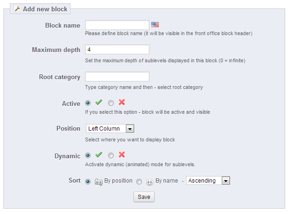The image size is (289, 213).
Task: Choose the sort By name radio button
Action: pos(139,182)
